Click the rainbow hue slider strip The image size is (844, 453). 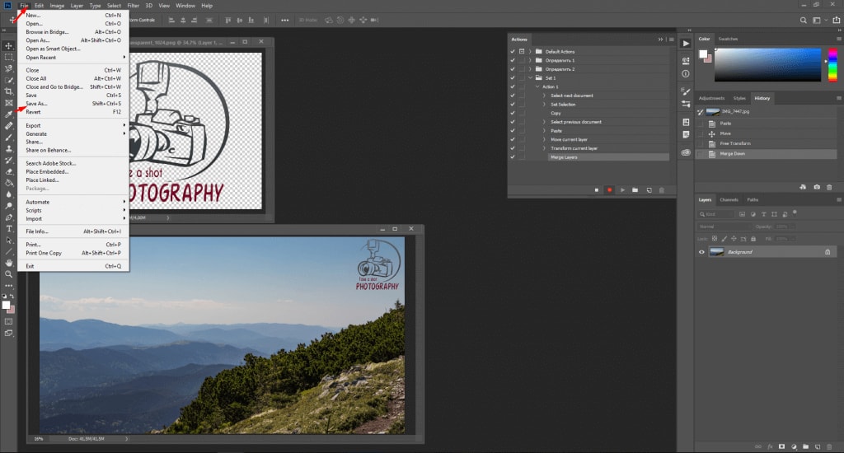[x=832, y=65]
